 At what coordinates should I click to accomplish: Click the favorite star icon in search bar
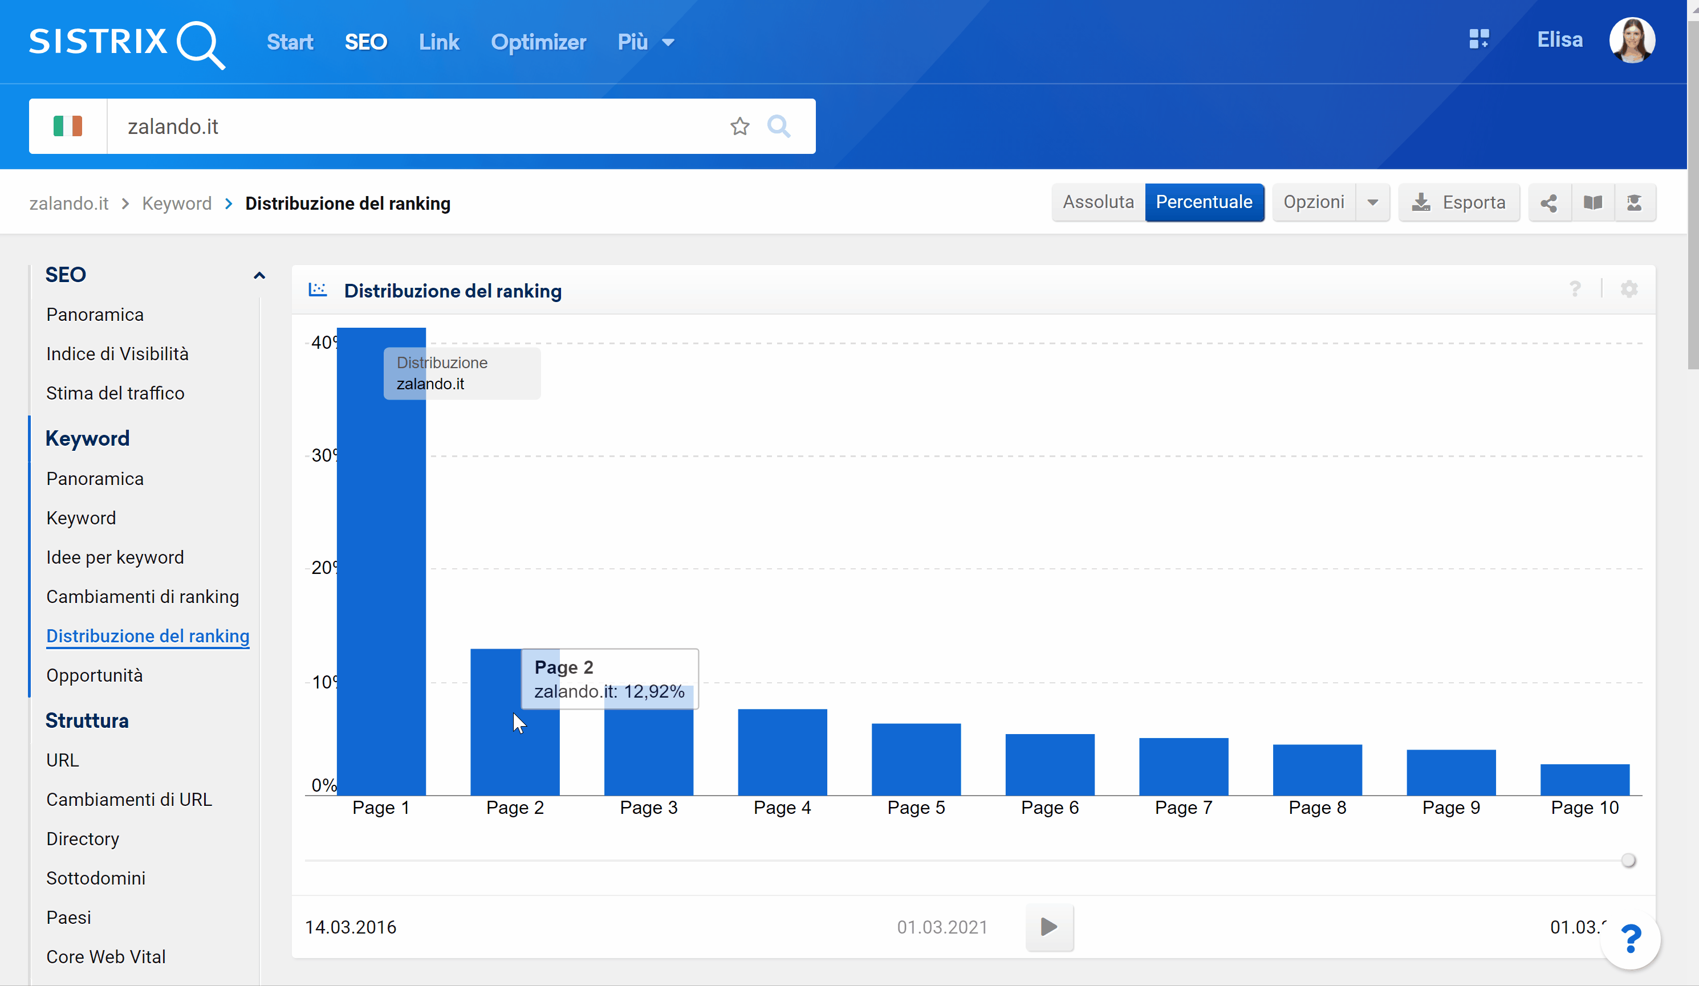[739, 126]
